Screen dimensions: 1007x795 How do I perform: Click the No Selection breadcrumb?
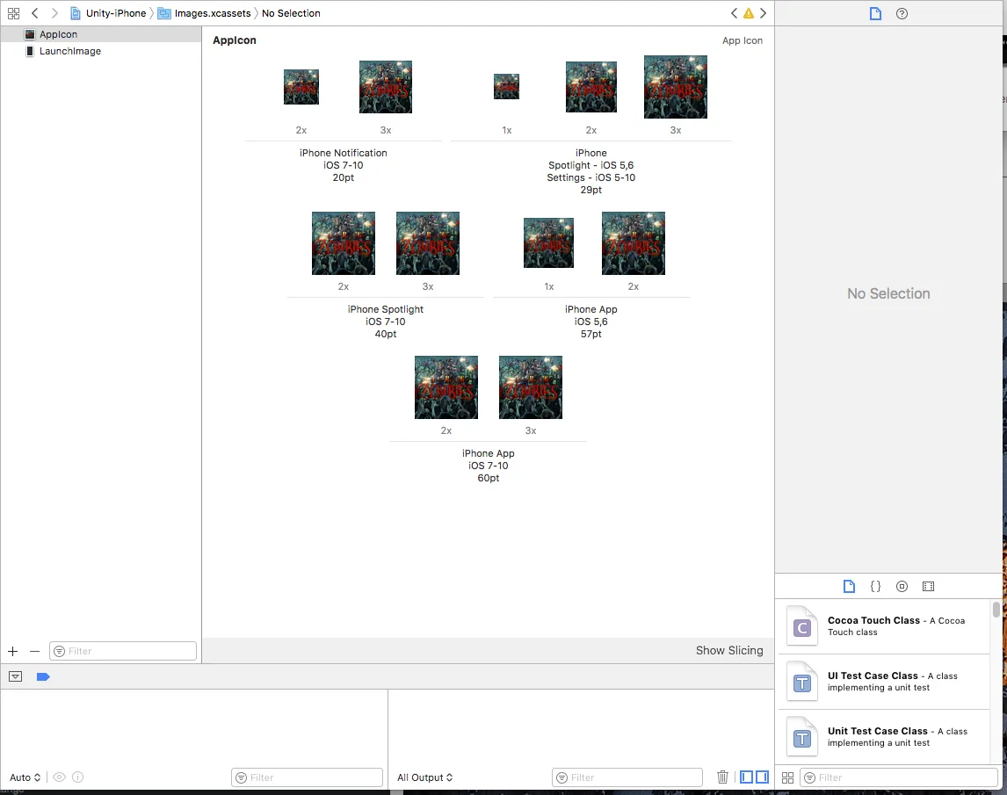(x=291, y=13)
